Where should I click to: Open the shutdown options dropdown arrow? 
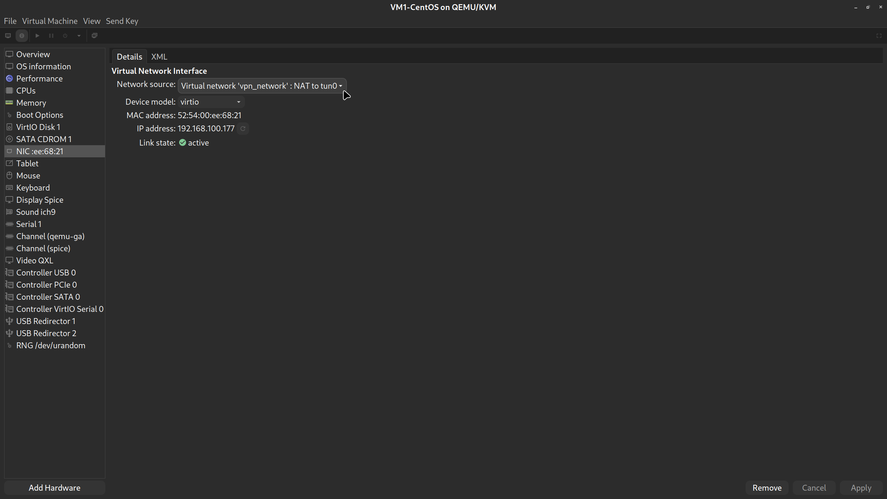click(x=79, y=35)
